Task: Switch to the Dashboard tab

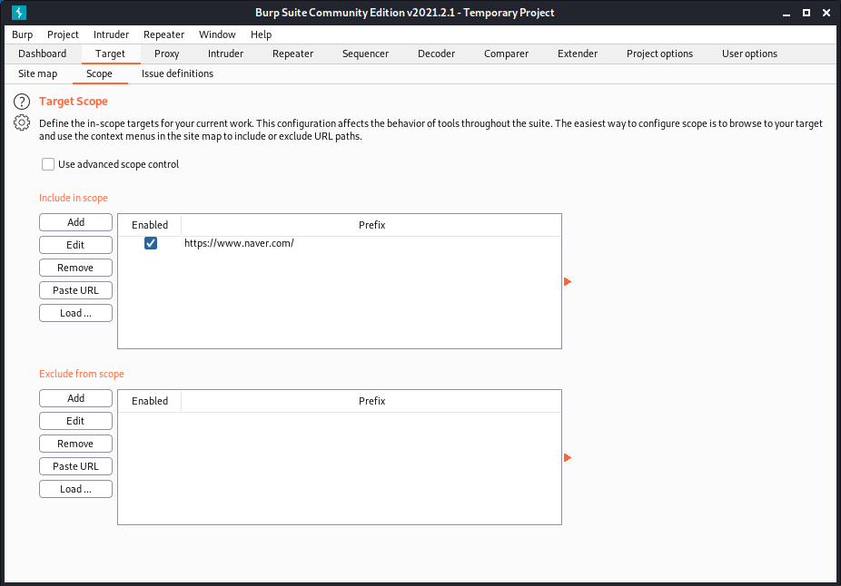Action: (x=43, y=54)
